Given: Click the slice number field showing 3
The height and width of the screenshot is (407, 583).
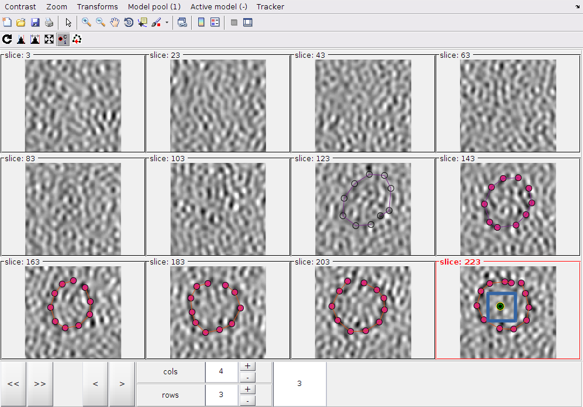Looking at the screenshot, I should click(x=299, y=384).
